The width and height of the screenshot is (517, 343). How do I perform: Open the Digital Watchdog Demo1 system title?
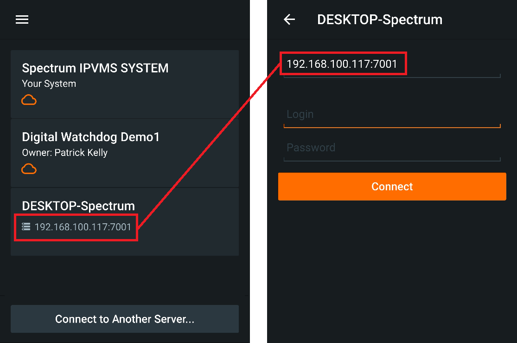91,137
